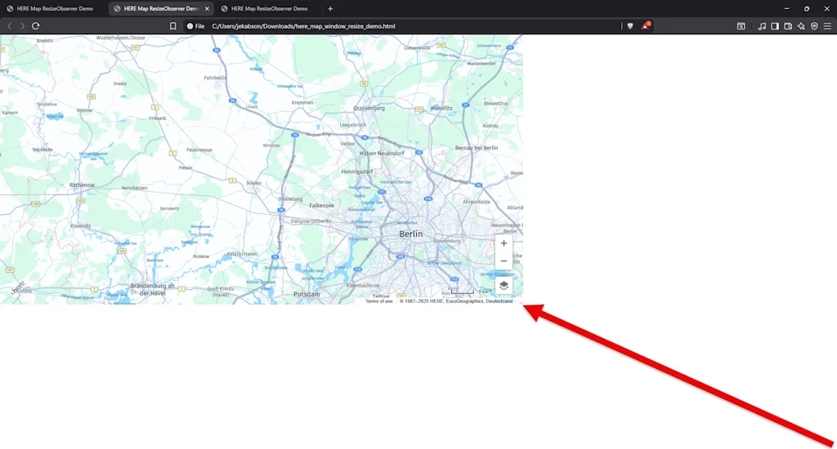Viewport: 837px width, 449px height.
Task: Click the Berlin label on the map
Action: (411, 233)
